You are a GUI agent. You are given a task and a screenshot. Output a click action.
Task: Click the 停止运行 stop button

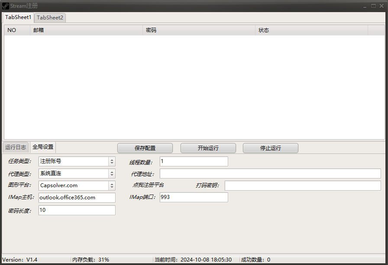(270, 148)
